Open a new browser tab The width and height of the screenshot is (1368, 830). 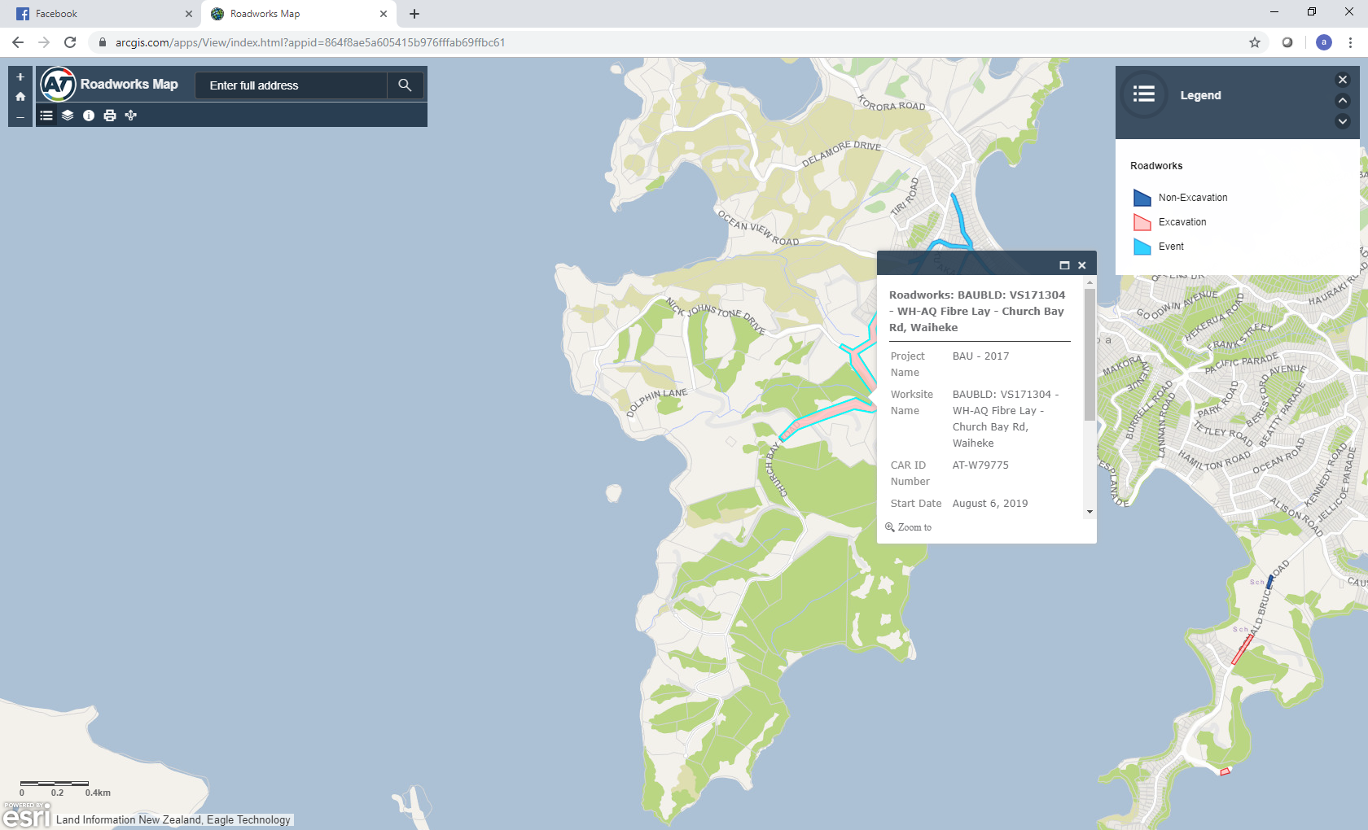tap(414, 14)
